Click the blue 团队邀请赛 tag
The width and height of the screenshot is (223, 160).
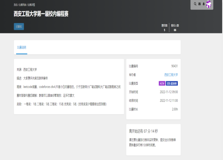coord(172,84)
